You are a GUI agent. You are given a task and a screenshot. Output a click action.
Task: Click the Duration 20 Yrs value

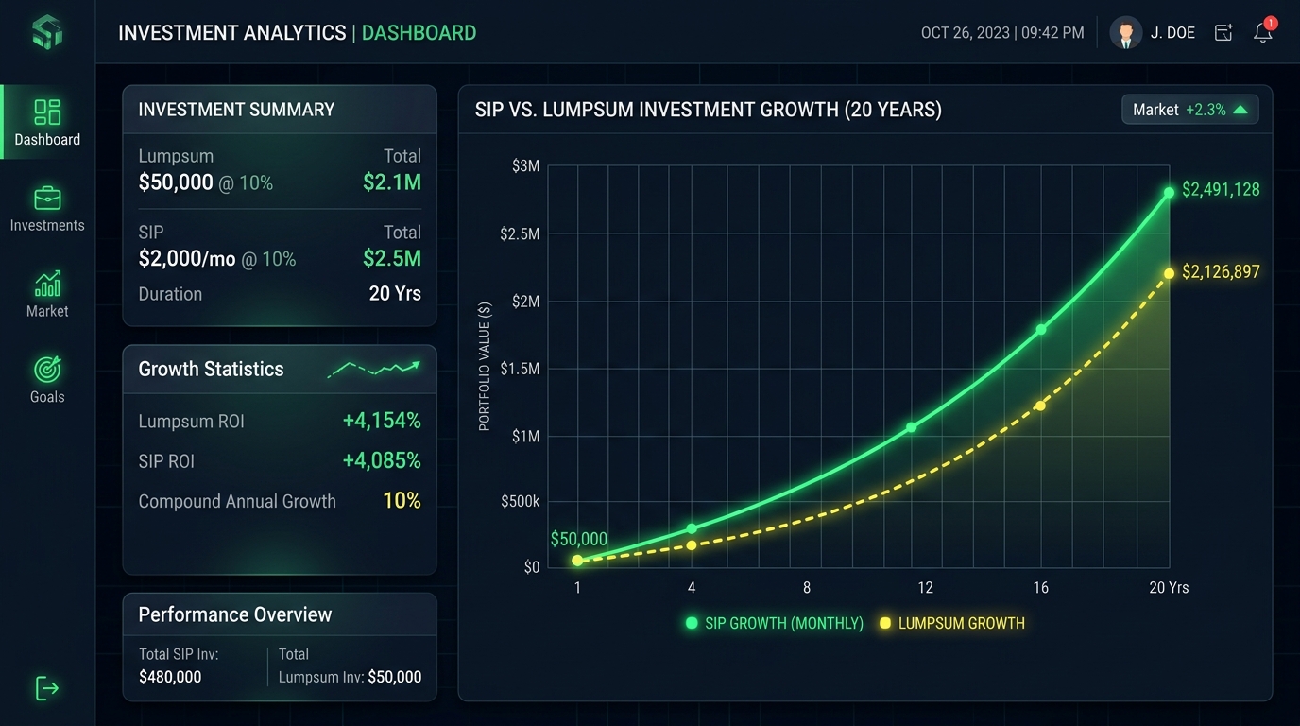pyautogui.click(x=395, y=294)
